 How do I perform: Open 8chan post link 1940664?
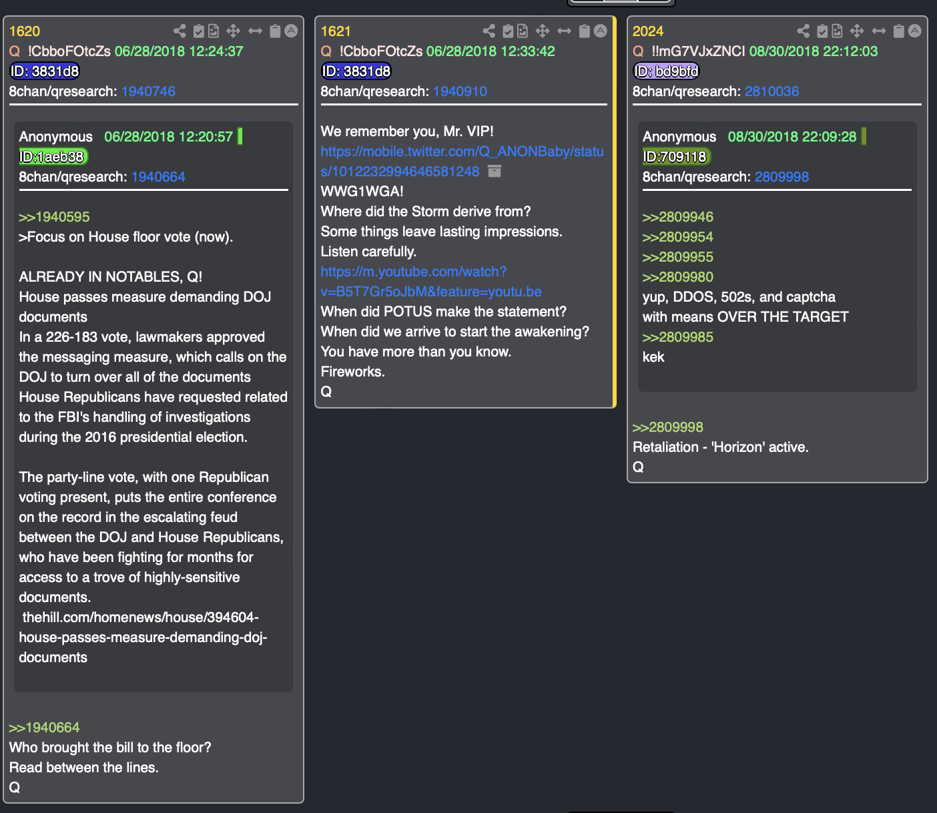pos(158,177)
